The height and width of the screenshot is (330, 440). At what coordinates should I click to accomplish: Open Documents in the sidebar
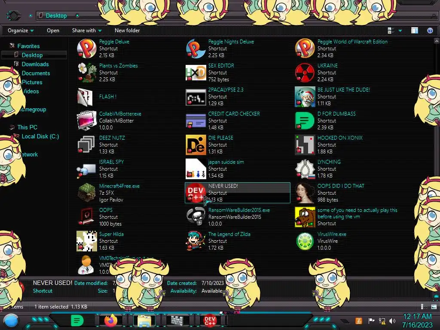click(36, 73)
